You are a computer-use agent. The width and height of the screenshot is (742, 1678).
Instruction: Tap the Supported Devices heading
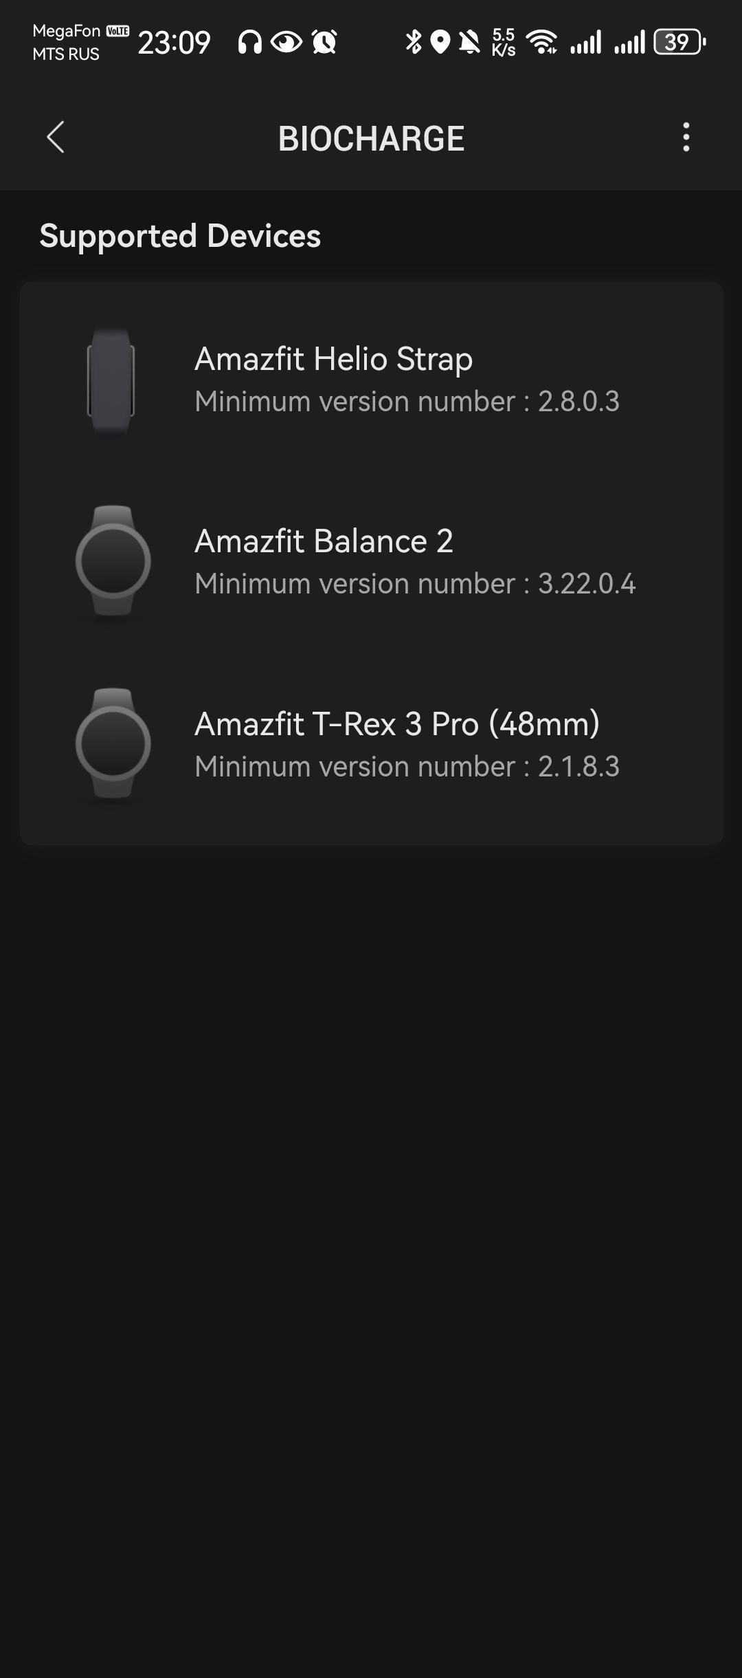point(180,236)
